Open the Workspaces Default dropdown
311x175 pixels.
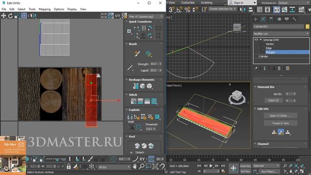click(294, 3)
